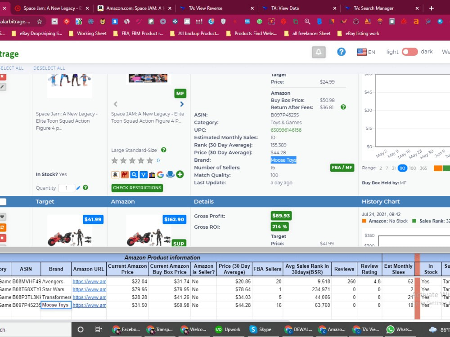Open the Amazon URL link in the Moose Toys row
The image size is (450, 337).
[x=89, y=305]
